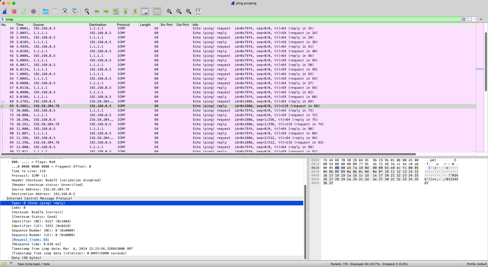Save this capture file via the toolbar
Image resolution: width=488 pixels, height=267 pixels.
pyautogui.click(x=55, y=11)
